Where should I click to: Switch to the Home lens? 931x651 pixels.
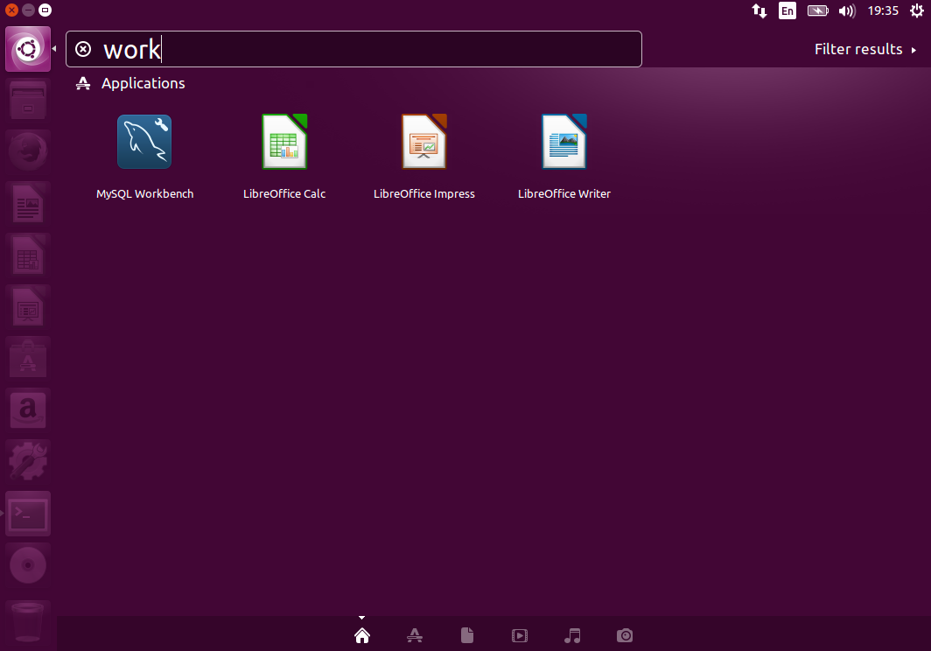point(362,635)
